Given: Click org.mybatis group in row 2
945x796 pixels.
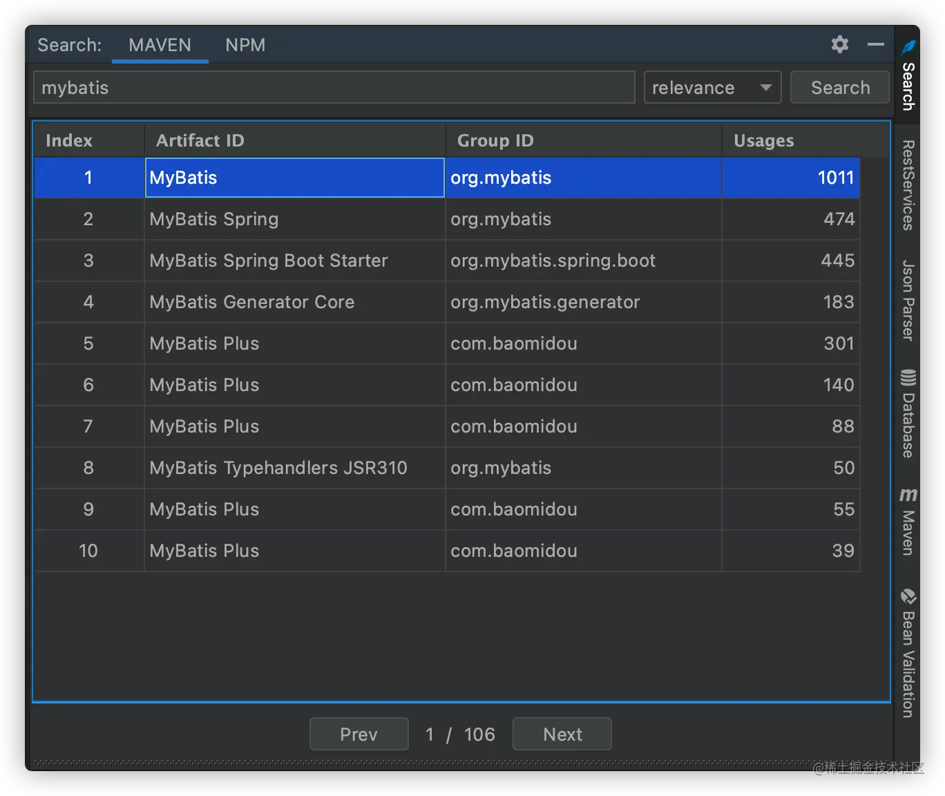Looking at the screenshot, I should (584, 219).
